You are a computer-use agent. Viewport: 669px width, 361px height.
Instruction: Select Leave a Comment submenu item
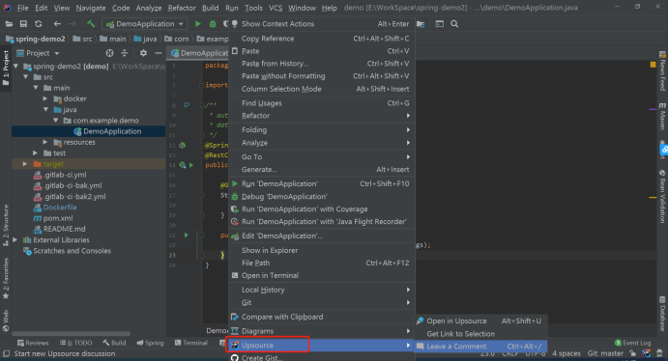(480, 347)
